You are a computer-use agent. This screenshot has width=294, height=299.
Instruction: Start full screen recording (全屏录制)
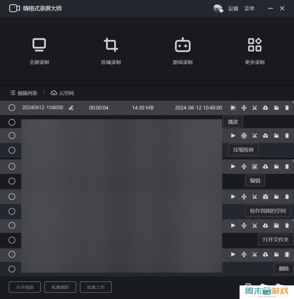pos(39,51)
